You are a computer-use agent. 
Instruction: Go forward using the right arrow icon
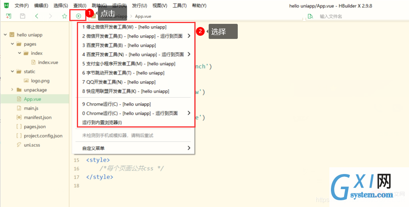pyautogui.click(x=50, y=16)
